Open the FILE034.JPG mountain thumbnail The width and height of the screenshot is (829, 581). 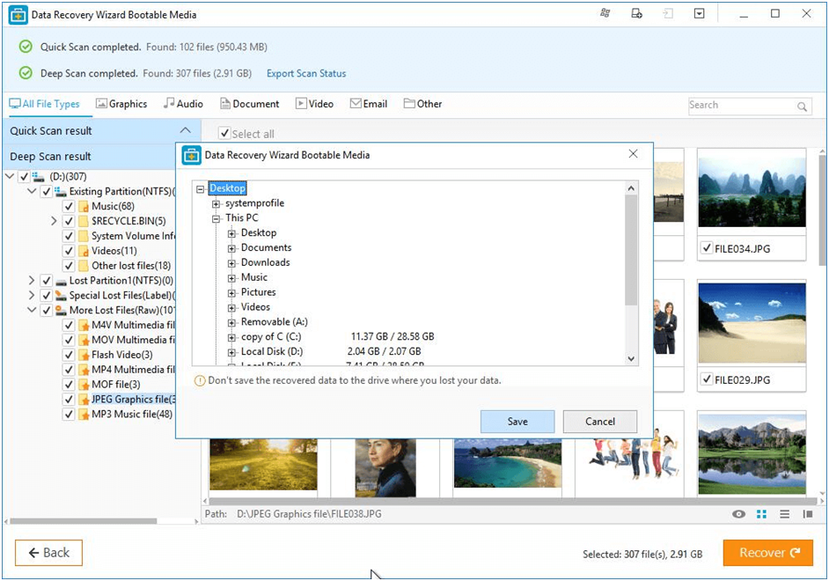click(752, 193)
